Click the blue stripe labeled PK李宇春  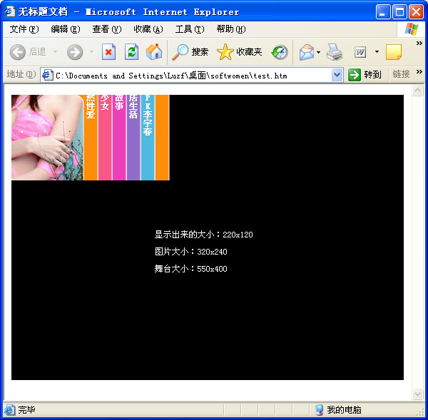click(148, 138)
